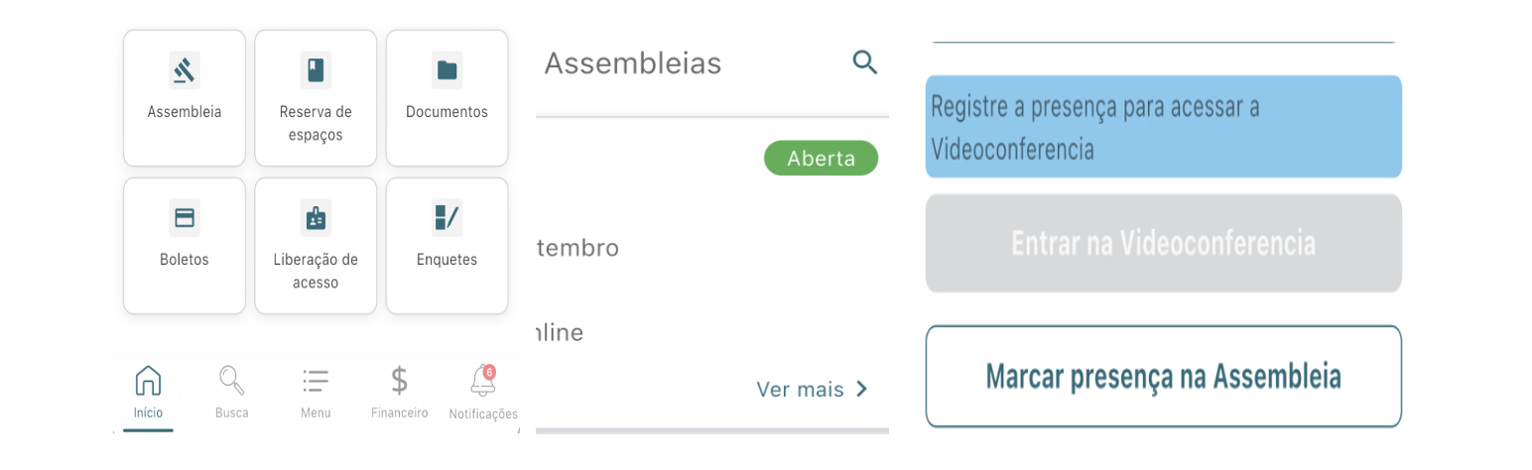Open the Enquetes poll icon
The image size is (1532, 470).
447,218
